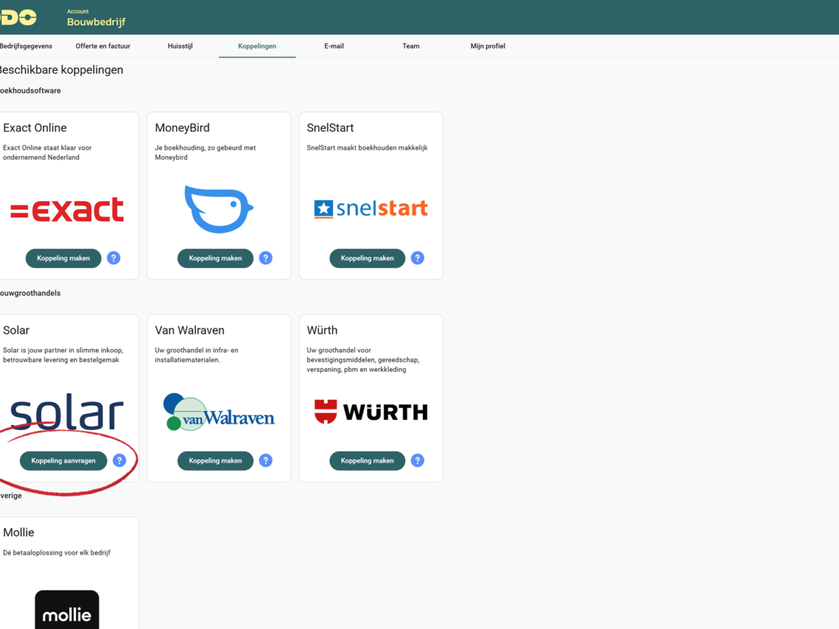Image resolution: width=839 pixels, height=629 pixels.
Task: Click the app logo in header
Action: [18, 17]
